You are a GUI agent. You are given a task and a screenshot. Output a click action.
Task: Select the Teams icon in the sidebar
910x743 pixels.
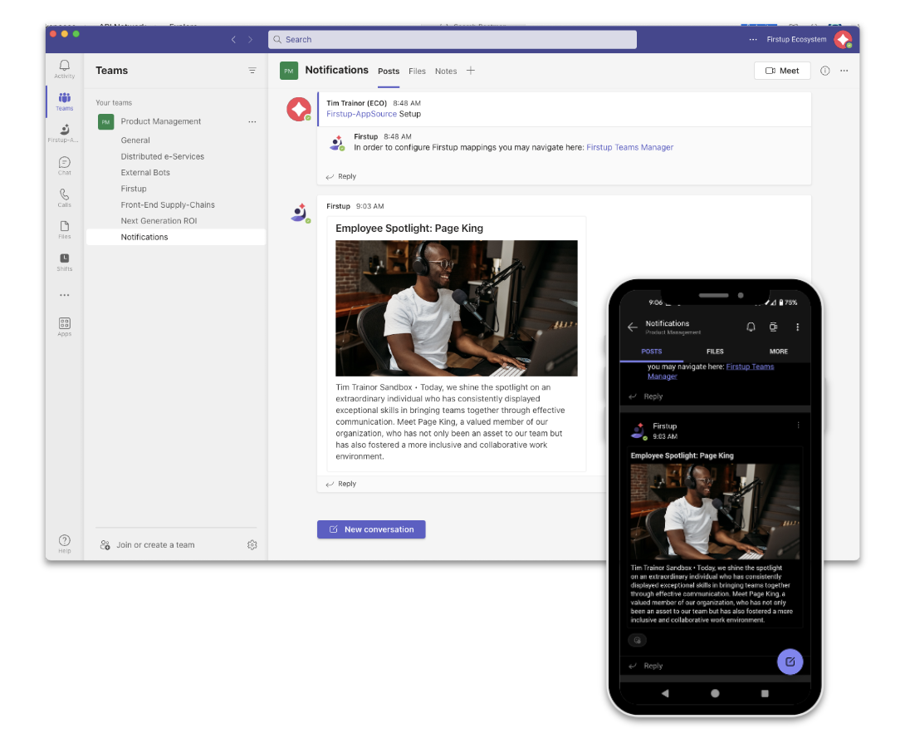coord(65,101)
